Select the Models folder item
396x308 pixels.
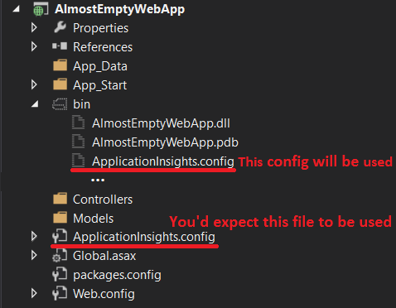(93, 219)
